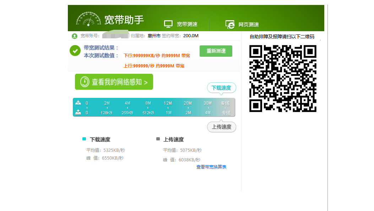Click the 8M mark on speed scale
This screenshot has width=374, height=211.
[x=148, y=103]
